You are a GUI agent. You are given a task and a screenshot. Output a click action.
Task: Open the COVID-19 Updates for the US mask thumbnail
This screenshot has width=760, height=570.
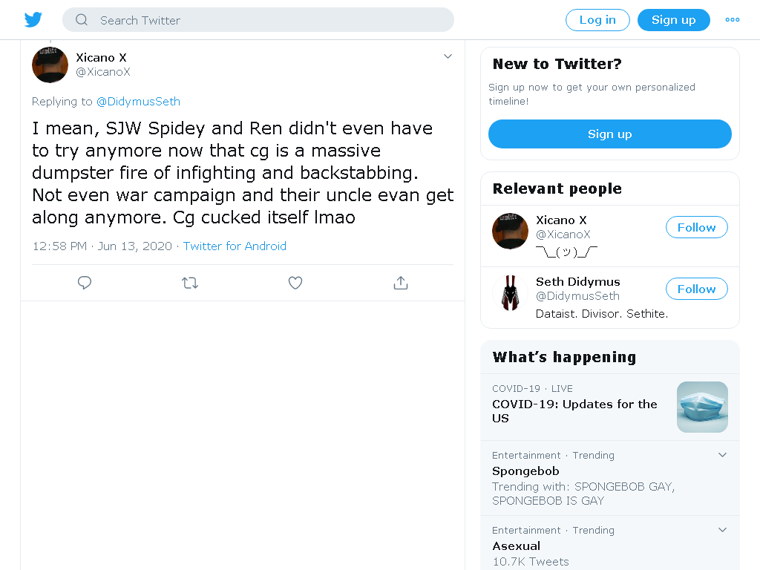tap(702, 407)
